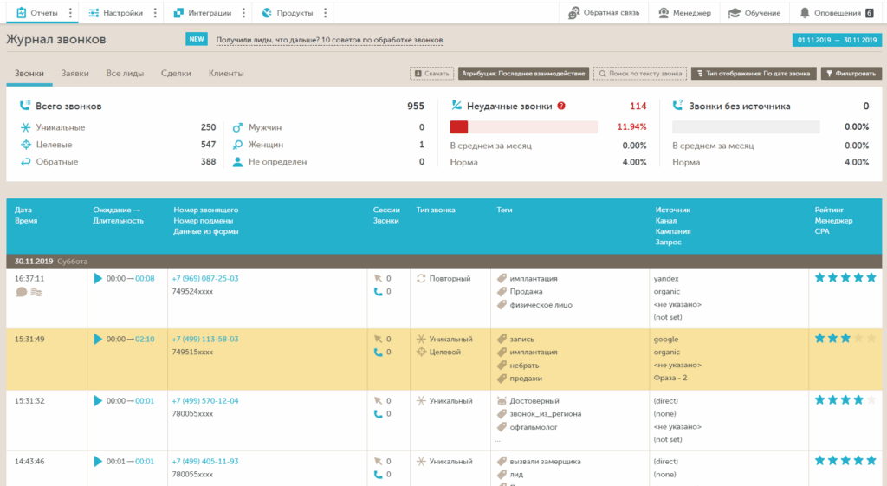The height and width of the screenshot is (486, 887).
Task: Switch to the Заявки tab
Action: tap(74, 73)
